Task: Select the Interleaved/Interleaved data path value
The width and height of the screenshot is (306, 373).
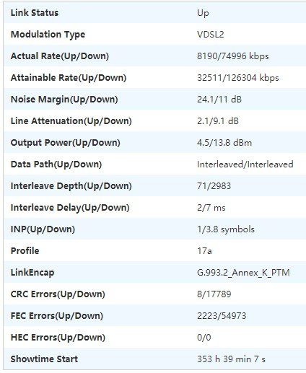Action: point(245,164)
